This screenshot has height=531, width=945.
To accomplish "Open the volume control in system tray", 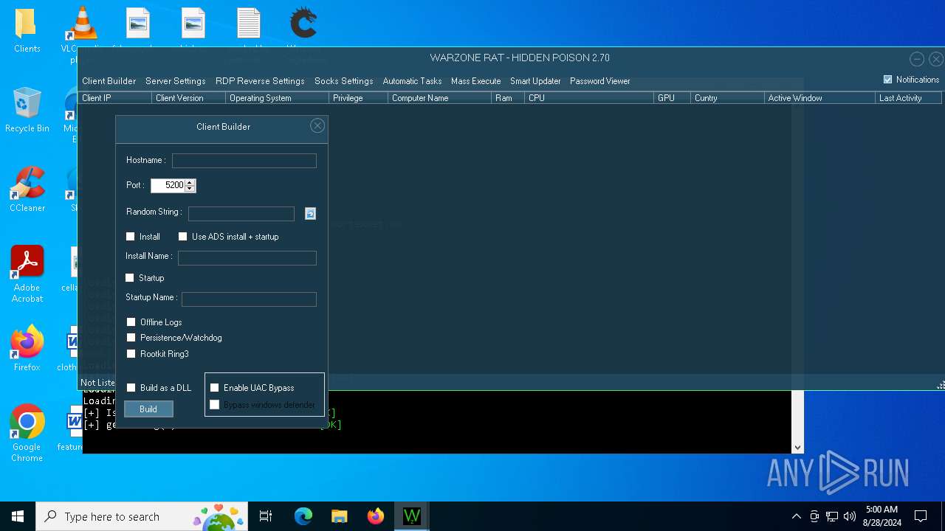I will point(849,516).
